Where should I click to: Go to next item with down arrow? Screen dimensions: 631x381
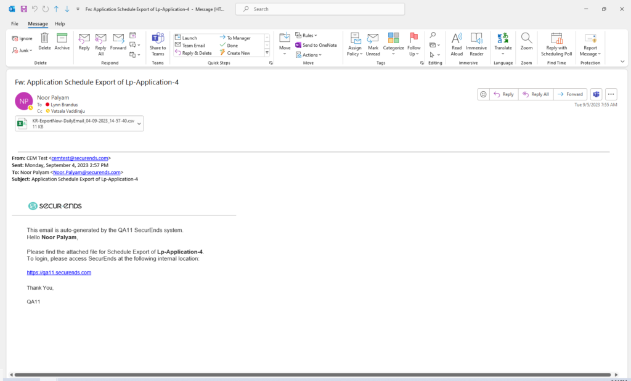point(67,9)
